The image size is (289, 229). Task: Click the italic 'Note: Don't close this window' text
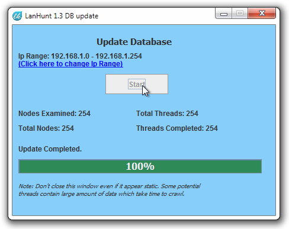[110, 190]
